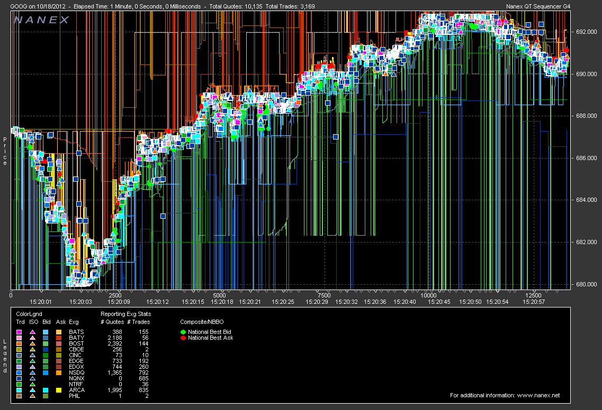Click the ARCA yellow ask color swatch
The height and width of the screenshot is (410, 602).
(59, 390)
